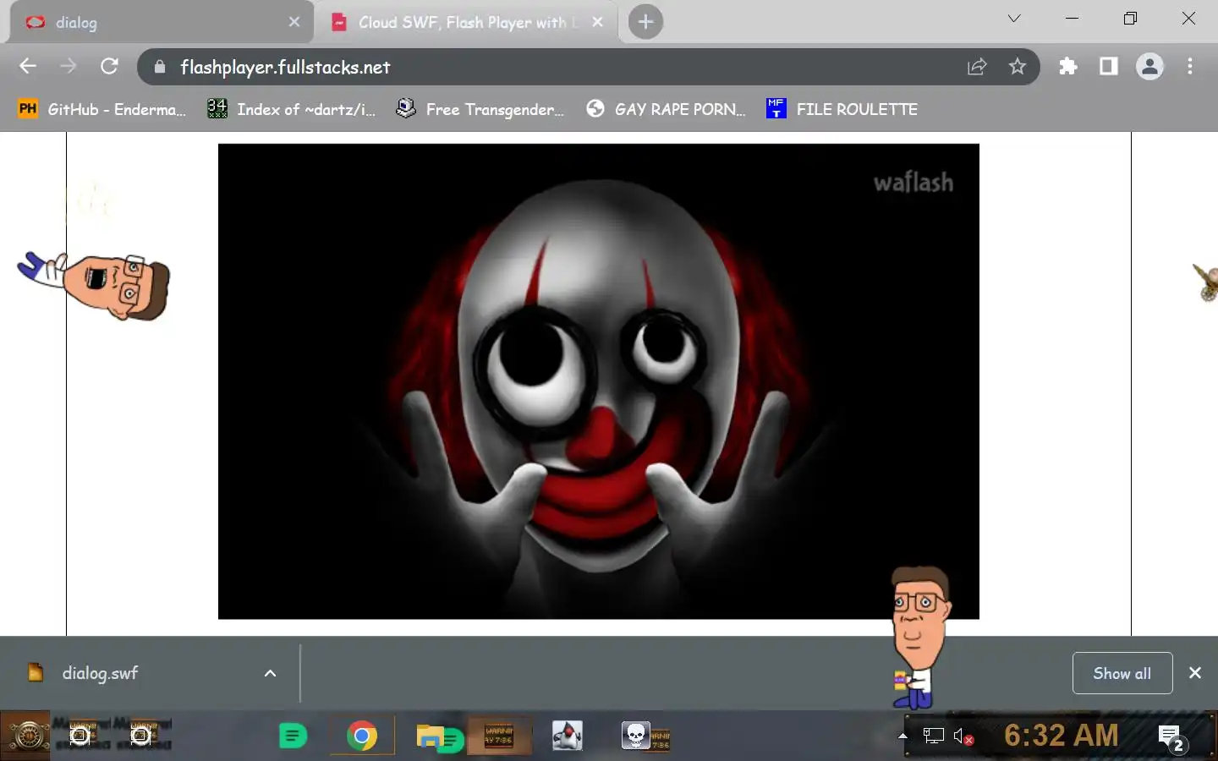Open the GitHub - Enderma... bookmark
1218x761 pixels.
[x=101, y=109]
